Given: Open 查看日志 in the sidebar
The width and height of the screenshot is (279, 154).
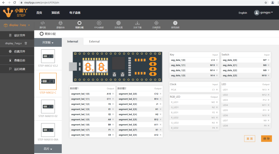Looking at the screenshot, I should tap(17, 60).
